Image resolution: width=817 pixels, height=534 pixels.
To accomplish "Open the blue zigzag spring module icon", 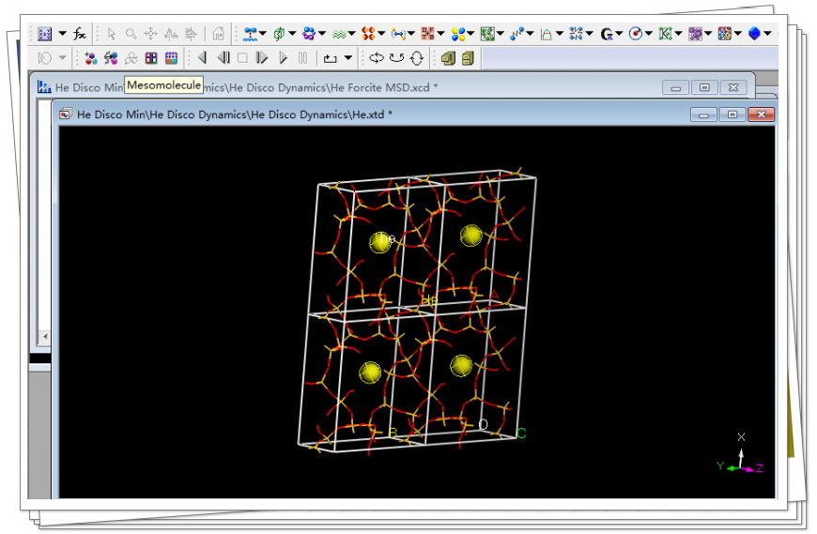I will (516, 34).
